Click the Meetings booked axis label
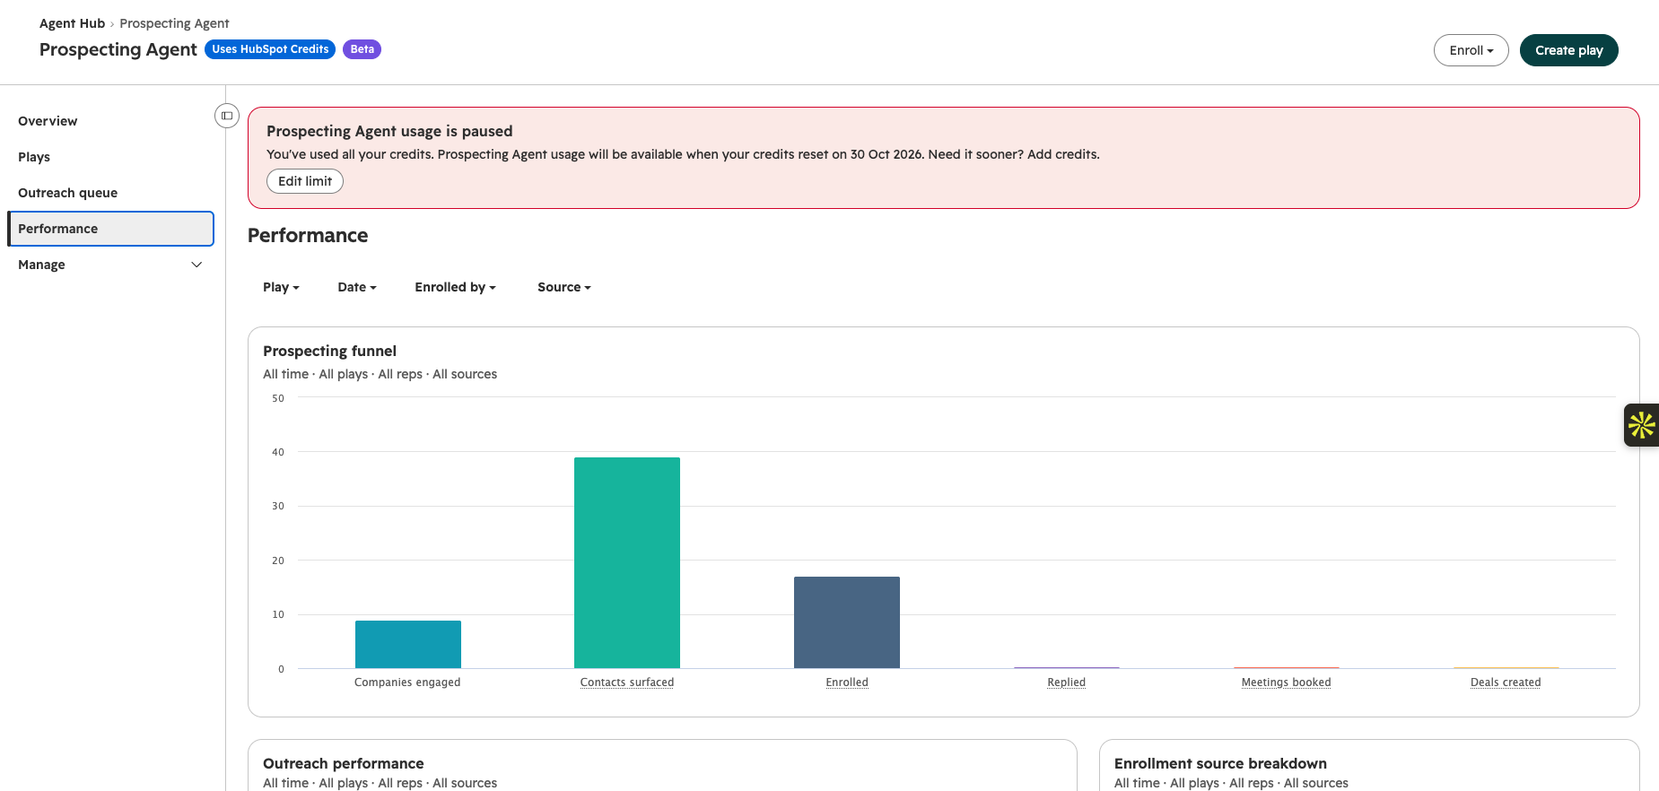This screenshot has height=791, width=1659. point(1287,682)
